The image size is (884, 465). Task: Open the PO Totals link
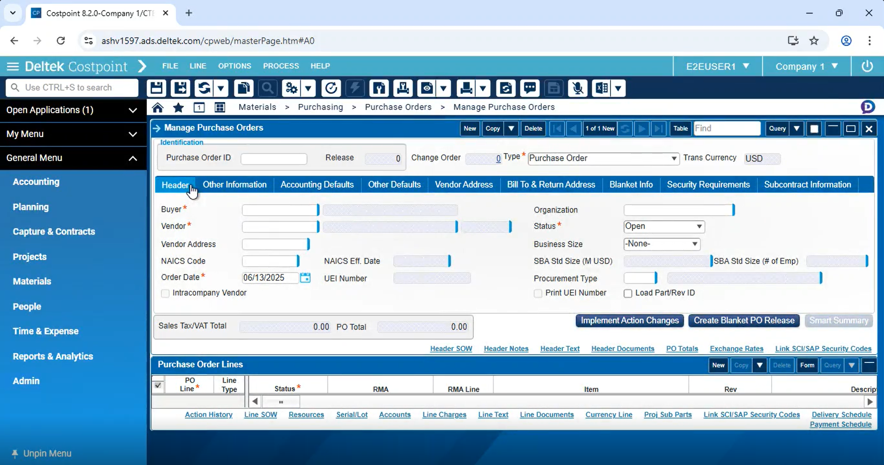click(682, 349)
